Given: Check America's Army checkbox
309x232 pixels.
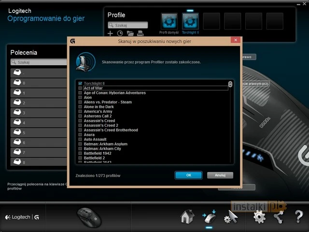Looking at the screenshot, I should pyautogui.click(x=80, y=112).
